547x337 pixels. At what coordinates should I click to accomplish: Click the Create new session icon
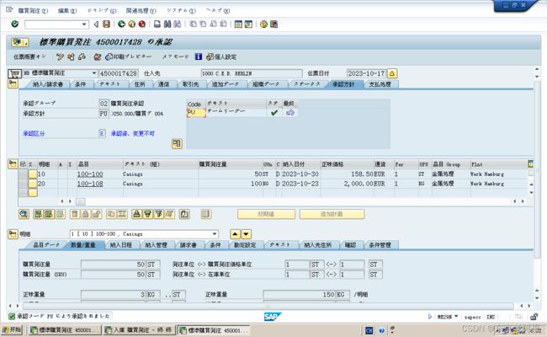(238, 24)
